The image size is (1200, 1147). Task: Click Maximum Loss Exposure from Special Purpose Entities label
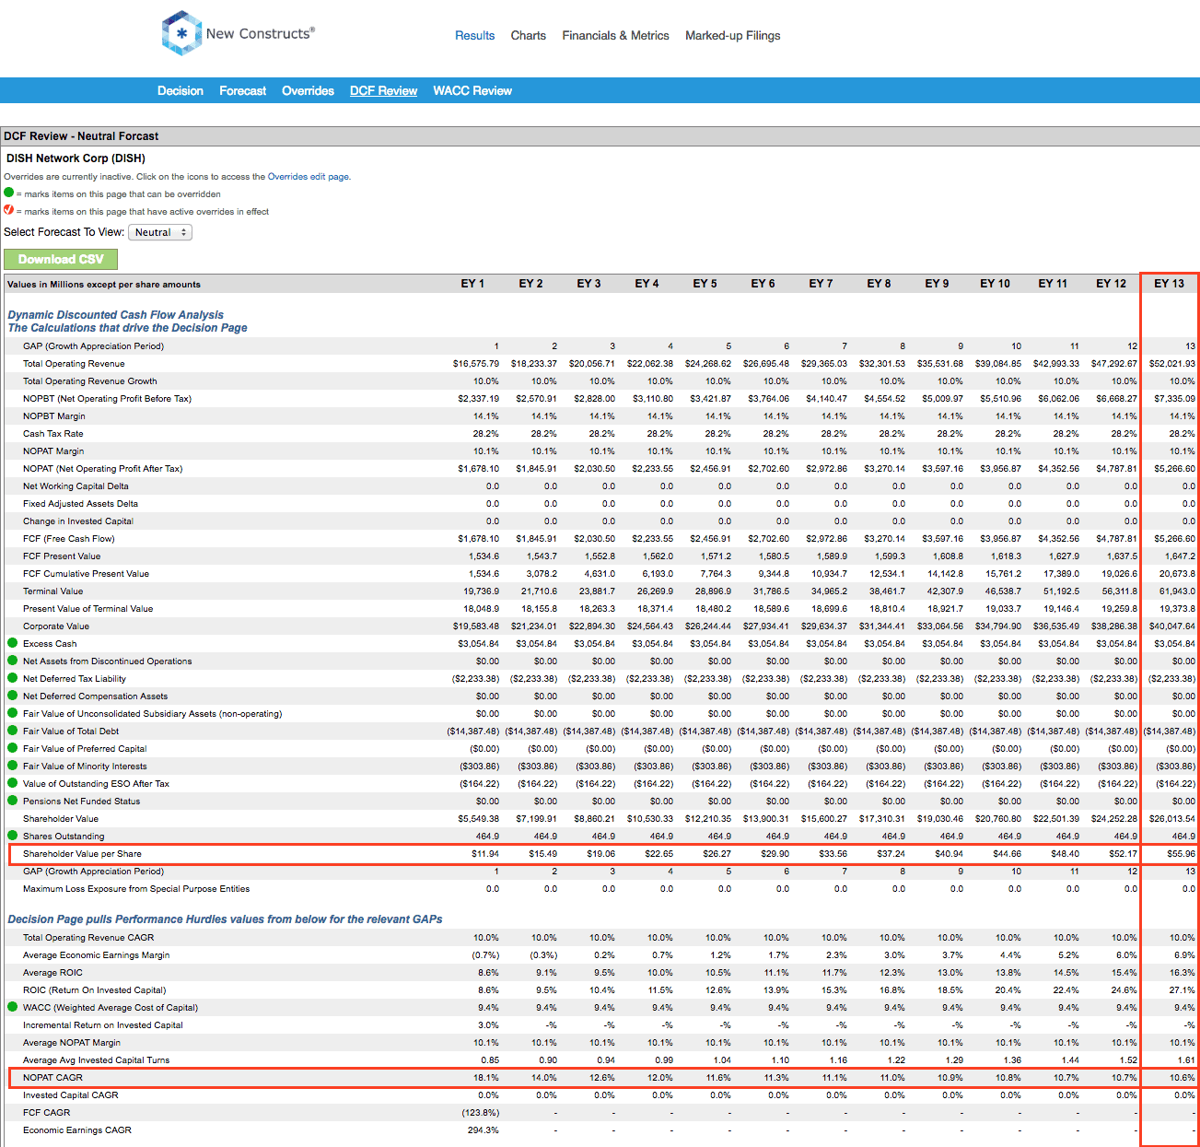pos(136,888)
